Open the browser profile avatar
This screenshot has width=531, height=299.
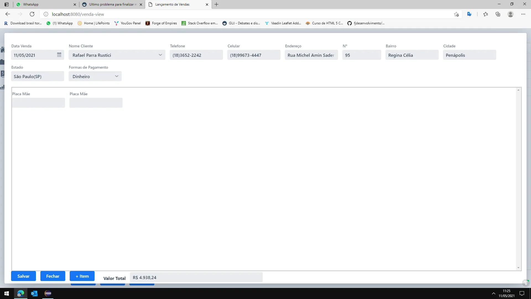click(x=511, y=14)
